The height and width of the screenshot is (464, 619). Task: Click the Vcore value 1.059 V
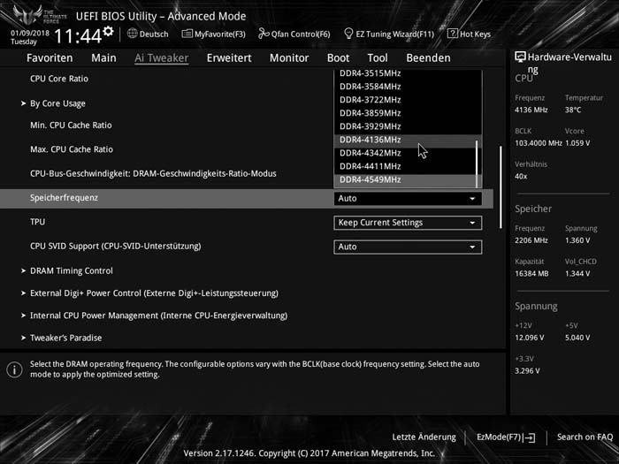[577, 143]
